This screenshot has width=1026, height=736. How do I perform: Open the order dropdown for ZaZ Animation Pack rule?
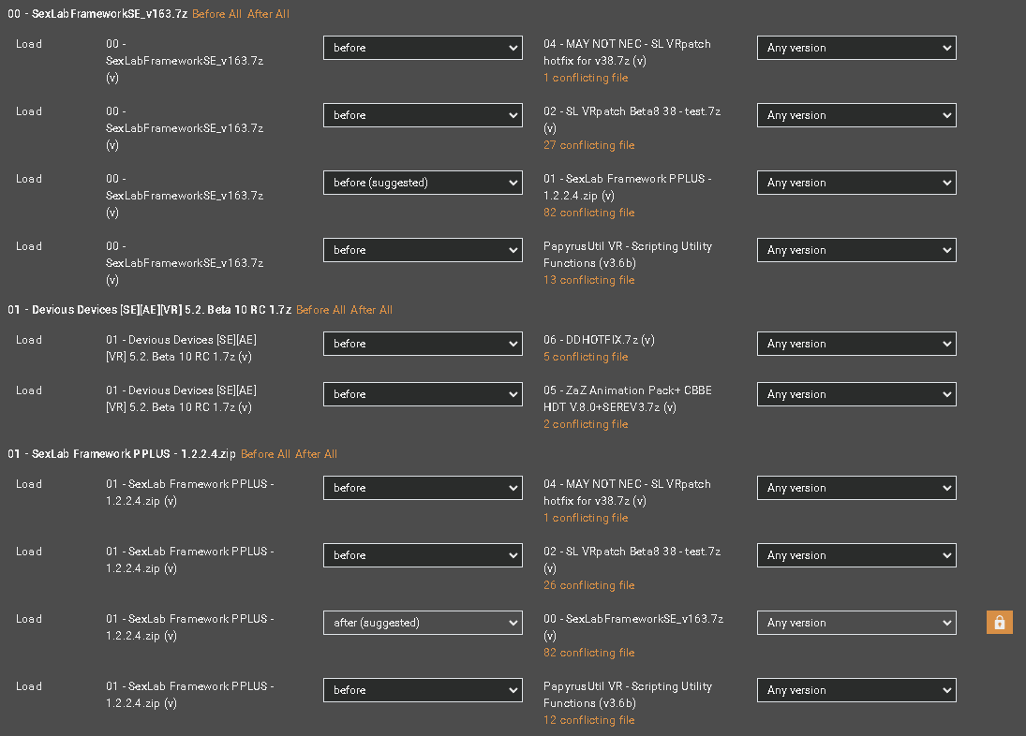coord(423,394)
